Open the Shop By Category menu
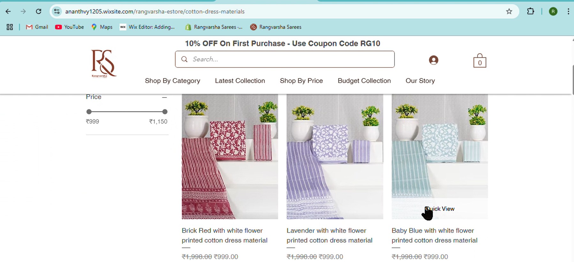The image size is (574, 262). [x=172, y=81]
